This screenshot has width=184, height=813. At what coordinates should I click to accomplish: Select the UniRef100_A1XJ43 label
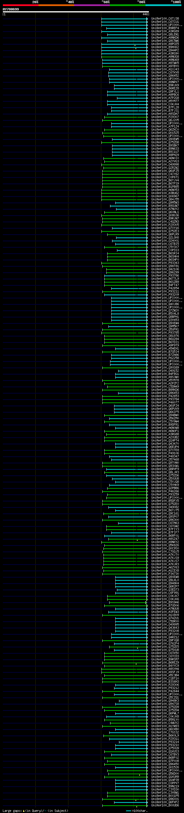[165, 70]
